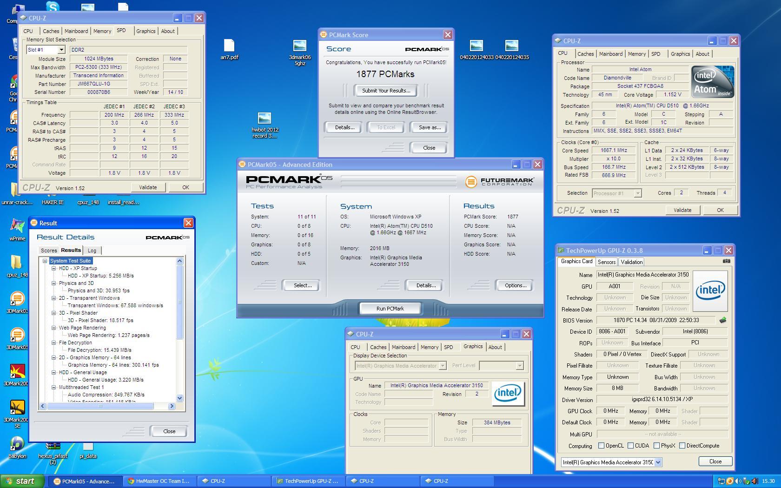
Task: Click the Result tree vertical scrollbar
Action: pos(180,302)
